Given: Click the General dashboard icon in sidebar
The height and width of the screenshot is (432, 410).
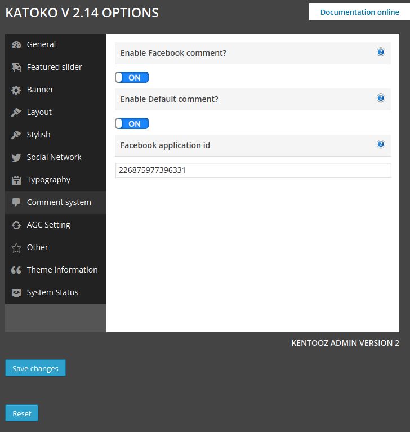Looking at the screenshot, I should [x=16, y=45].
